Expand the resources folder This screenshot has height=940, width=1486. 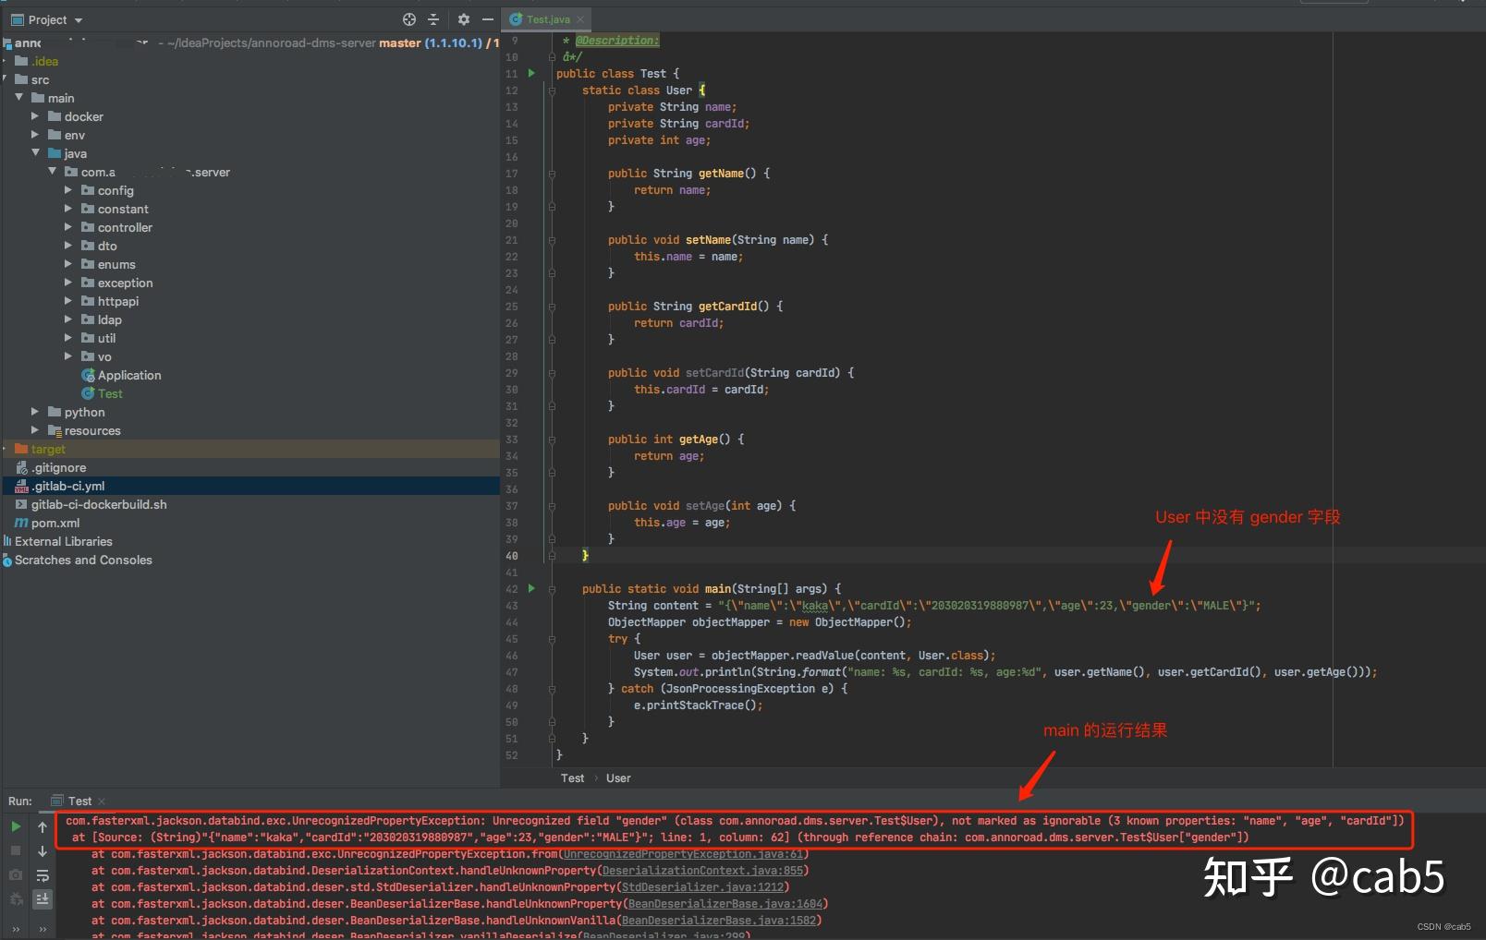(35, 430)
